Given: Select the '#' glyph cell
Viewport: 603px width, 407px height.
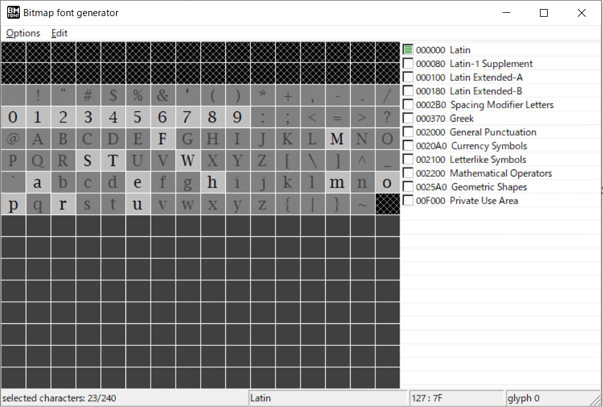Looking at the screenshot, I should coord(88,95).
